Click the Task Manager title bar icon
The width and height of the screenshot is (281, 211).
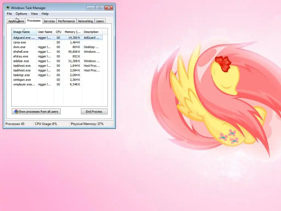[7, 8]
